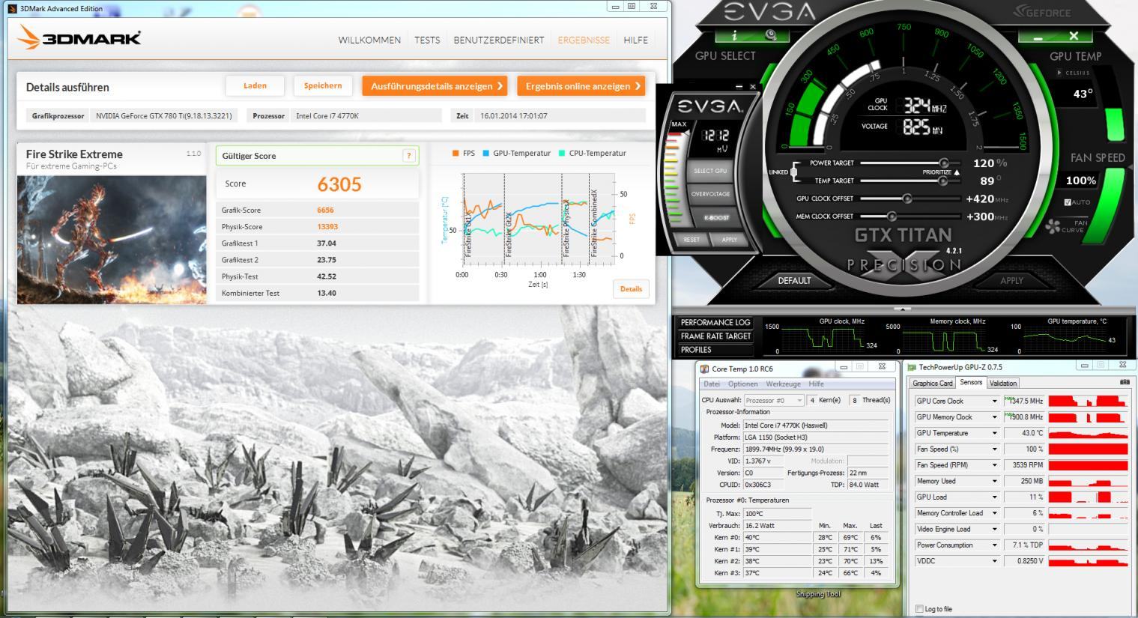This screenshot has height=618, width=1138.
Task: Click the Laden button in 3DMark
Action: [255, 86]
